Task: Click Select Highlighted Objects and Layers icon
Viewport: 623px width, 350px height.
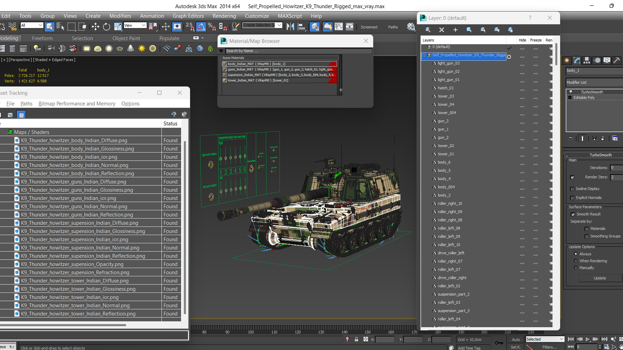Action: coord(469,30)
